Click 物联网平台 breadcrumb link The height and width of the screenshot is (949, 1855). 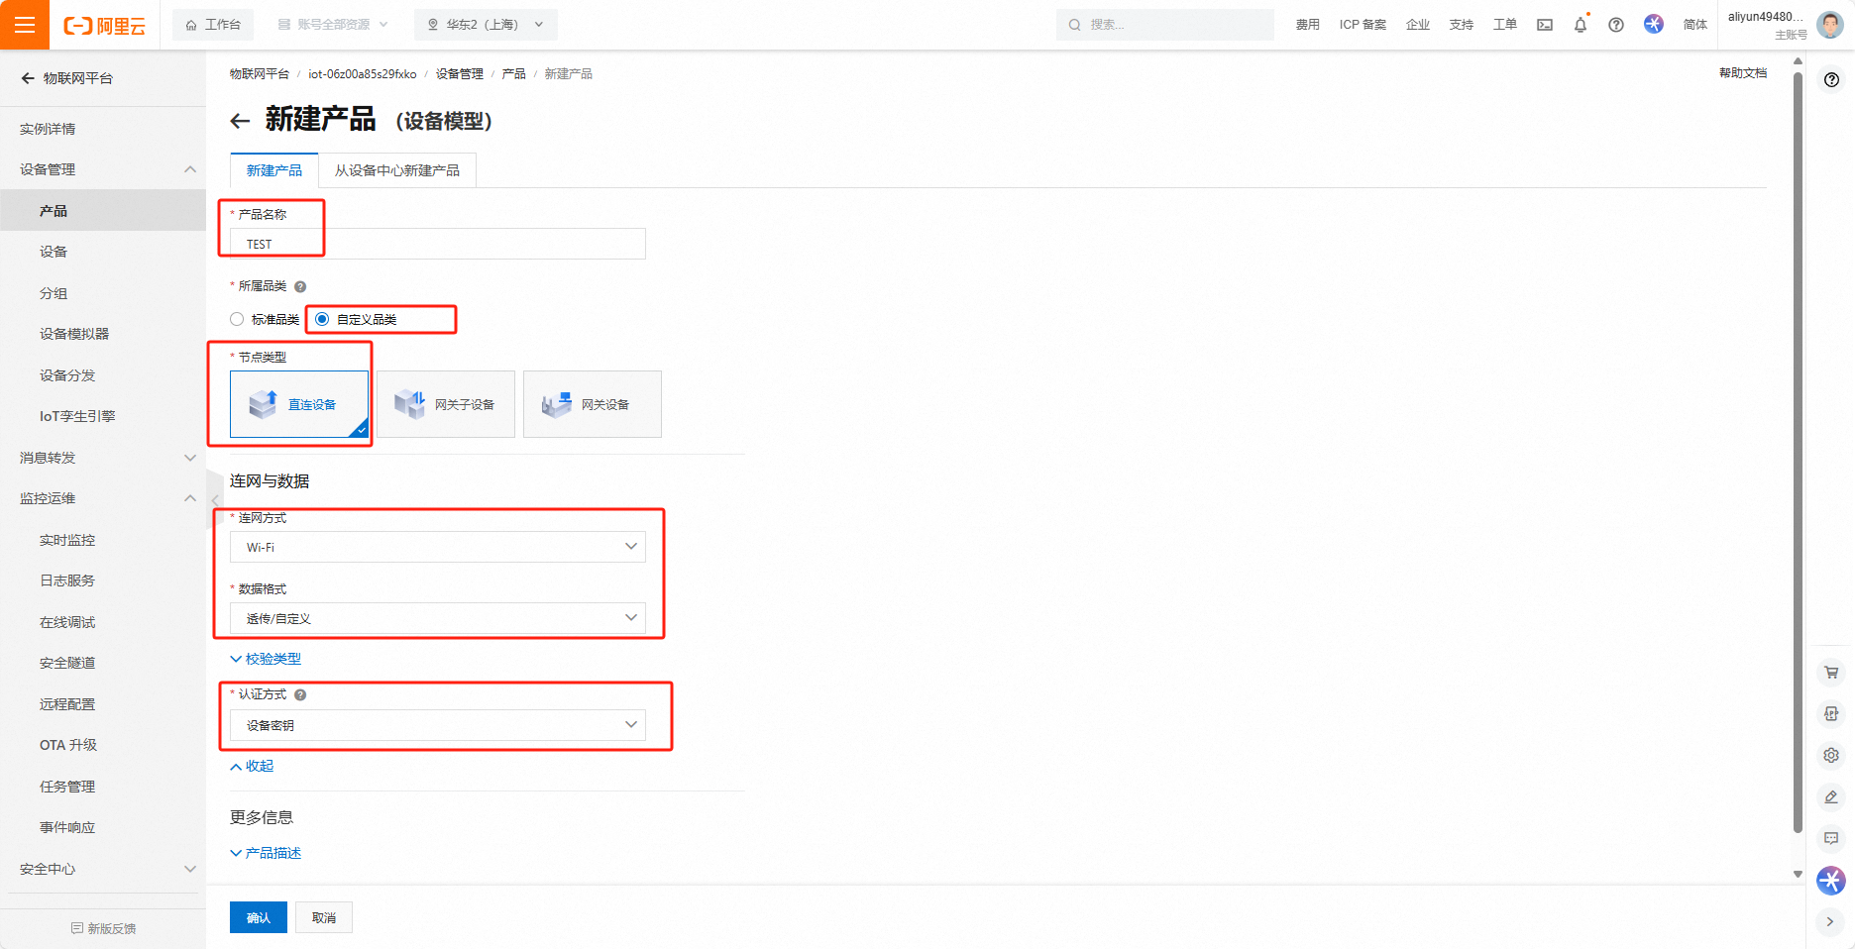(260, 74)
